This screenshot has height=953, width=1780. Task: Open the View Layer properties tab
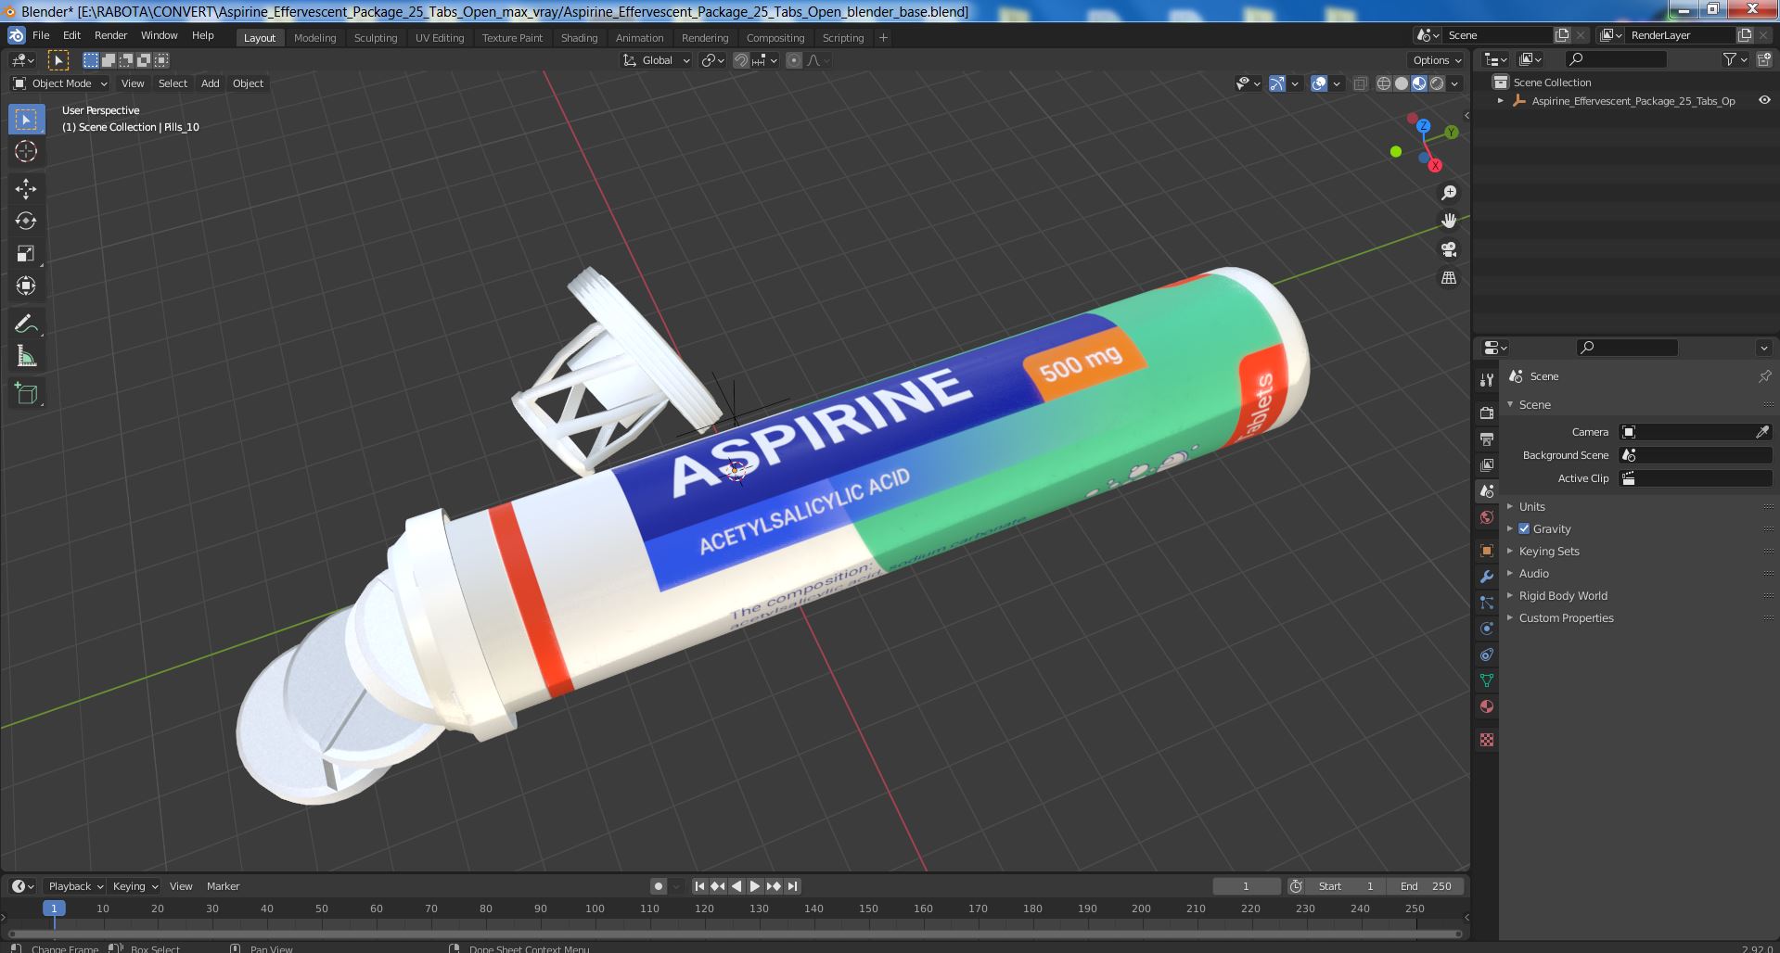coord(1487,465)
